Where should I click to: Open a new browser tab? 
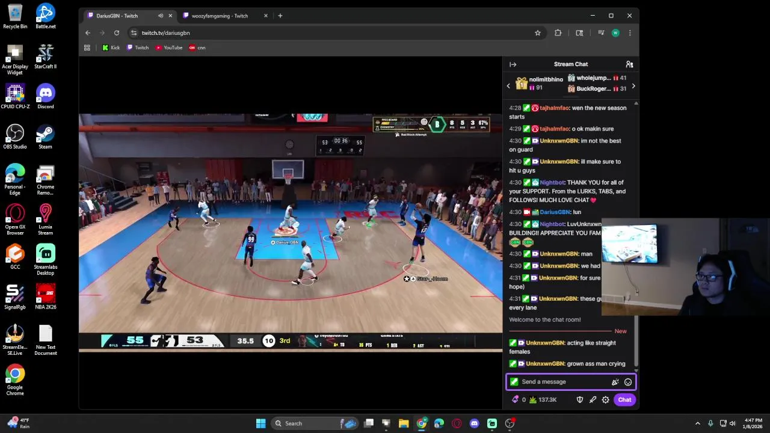point(280,16)
